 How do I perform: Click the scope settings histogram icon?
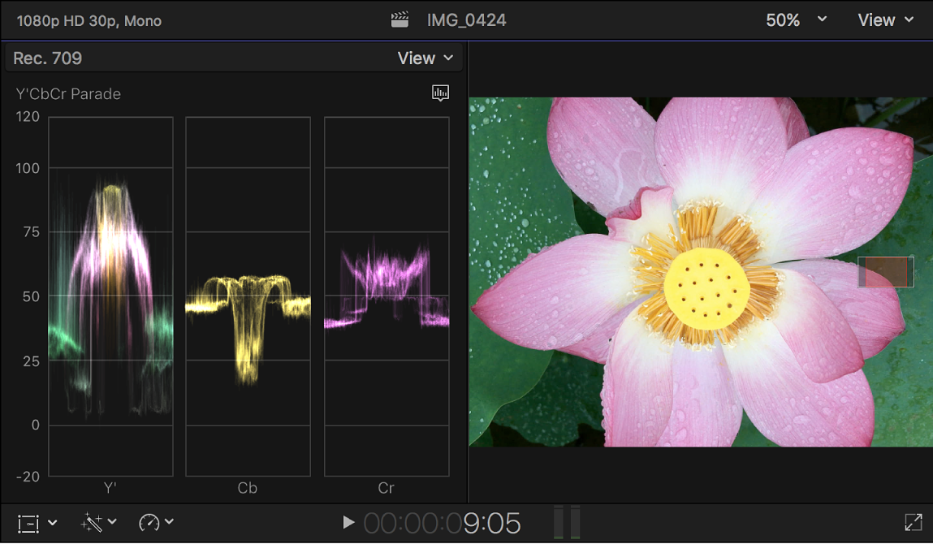pos(440,93)
